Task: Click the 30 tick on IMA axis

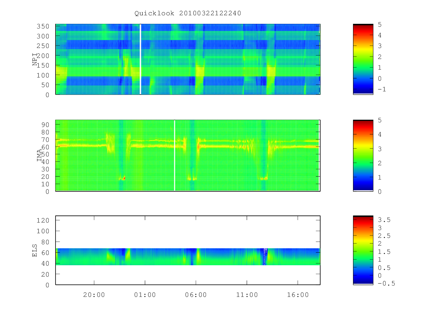Action: (x=45, y=169)
